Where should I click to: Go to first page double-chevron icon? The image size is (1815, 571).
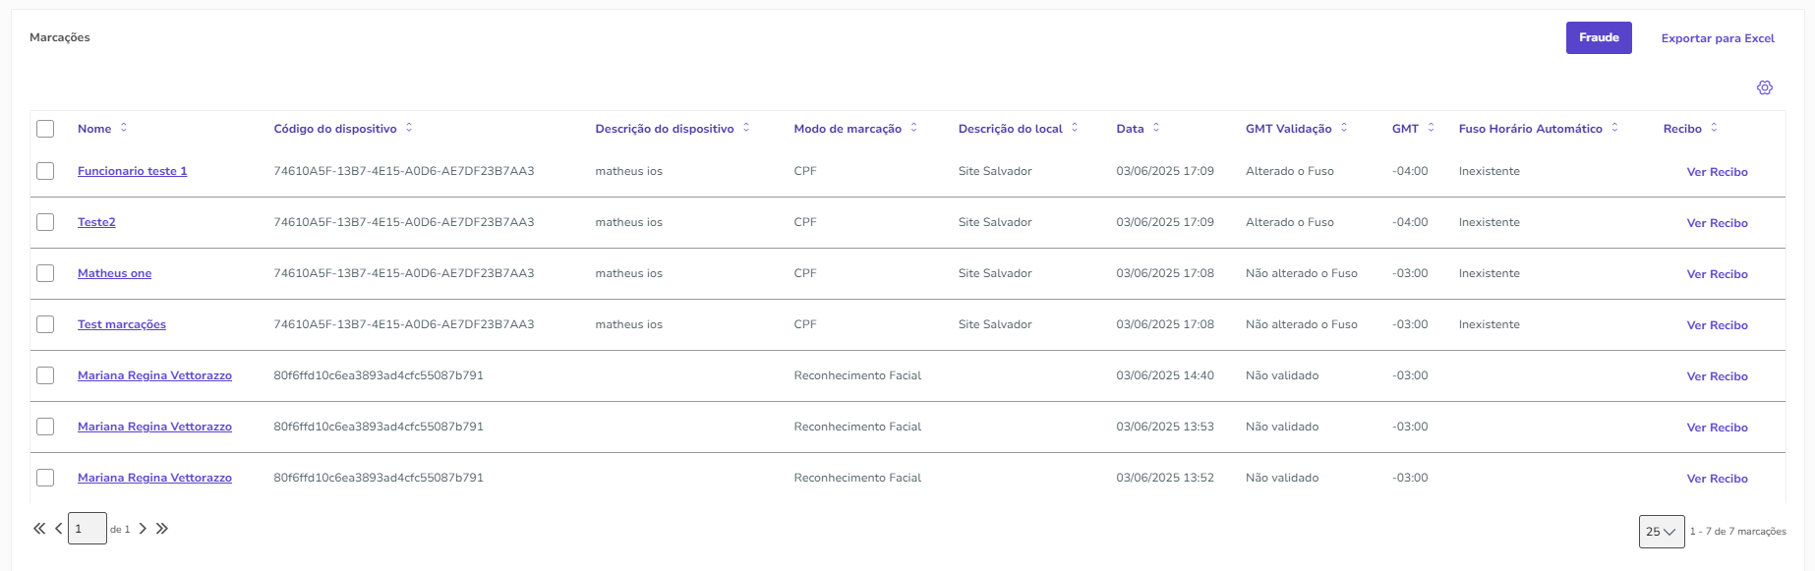tap(39, 529)
